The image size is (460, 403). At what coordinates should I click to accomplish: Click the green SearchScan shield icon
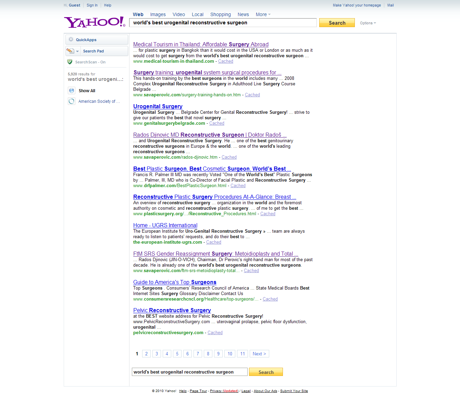(70, 62)
